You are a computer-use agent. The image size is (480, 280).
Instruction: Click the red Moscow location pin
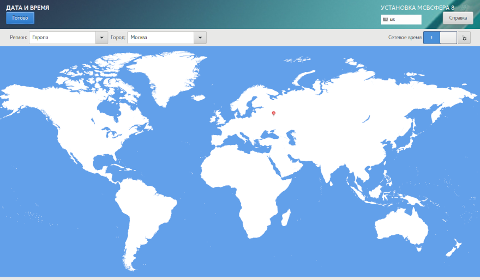coord(273,113)
